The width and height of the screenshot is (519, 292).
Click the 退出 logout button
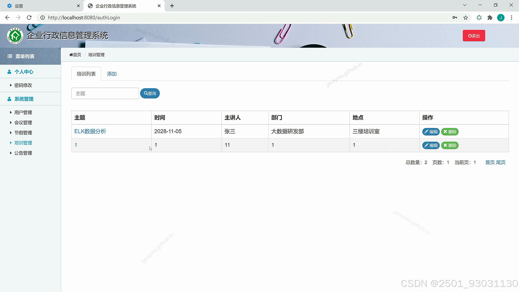tap(474, 36)
